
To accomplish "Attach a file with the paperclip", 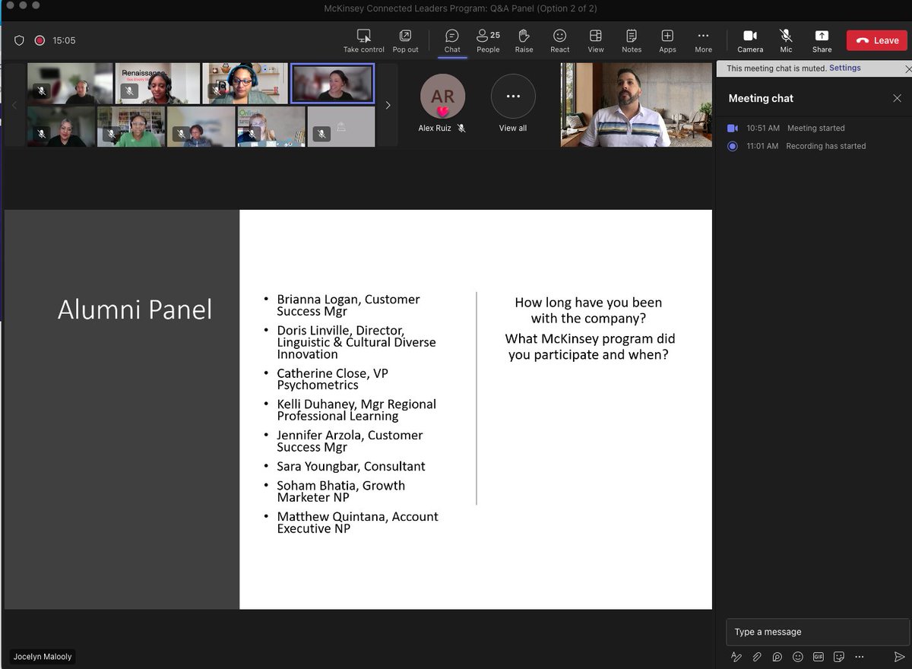I will pyautogui.click(x=757, y=657).
